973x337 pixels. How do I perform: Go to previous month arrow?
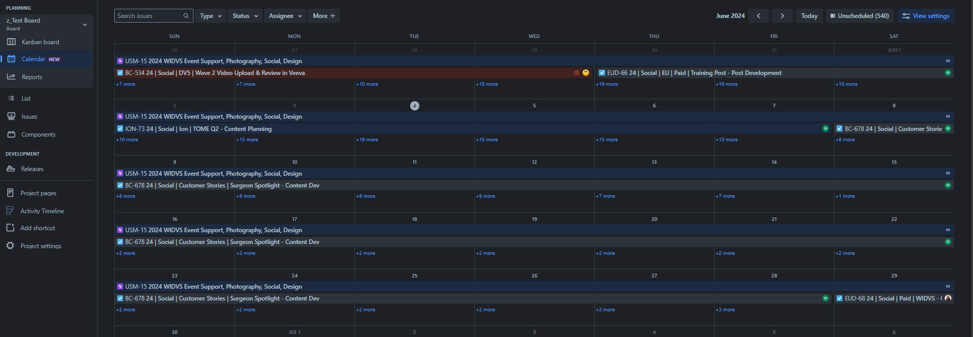(758, 16)
